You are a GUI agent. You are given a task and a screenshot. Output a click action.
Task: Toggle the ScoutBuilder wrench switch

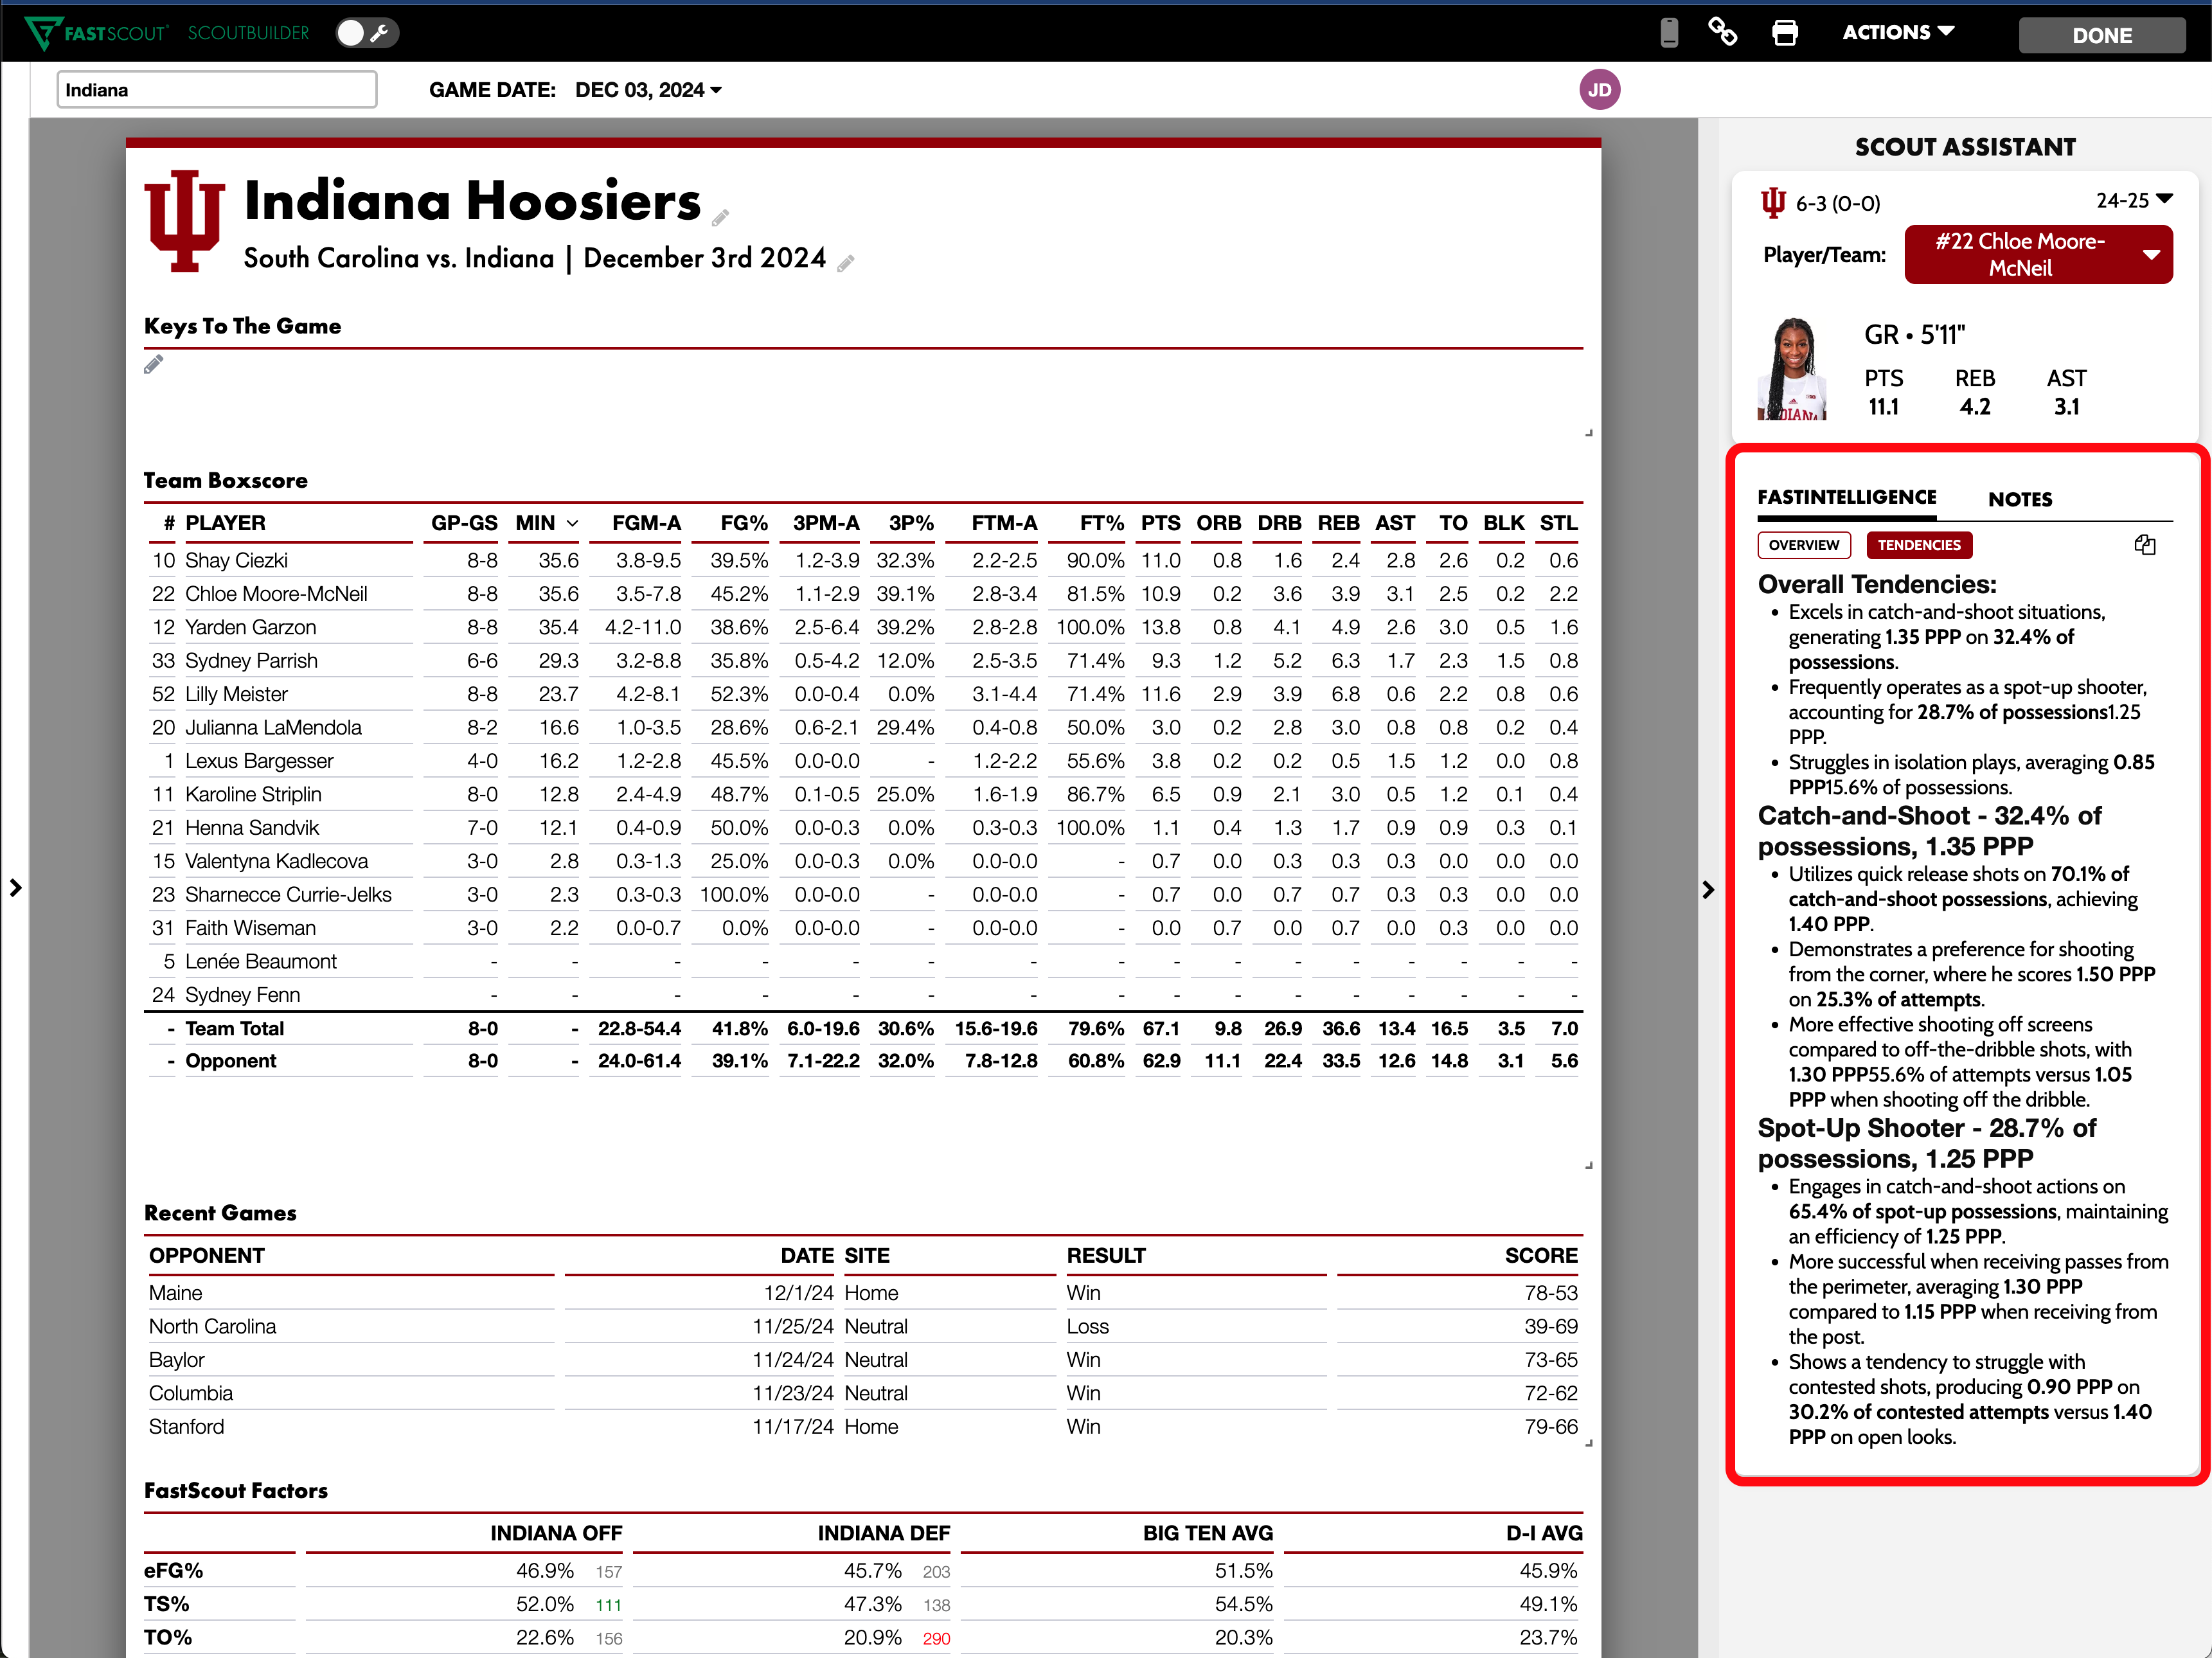click(x=366, y=33)
